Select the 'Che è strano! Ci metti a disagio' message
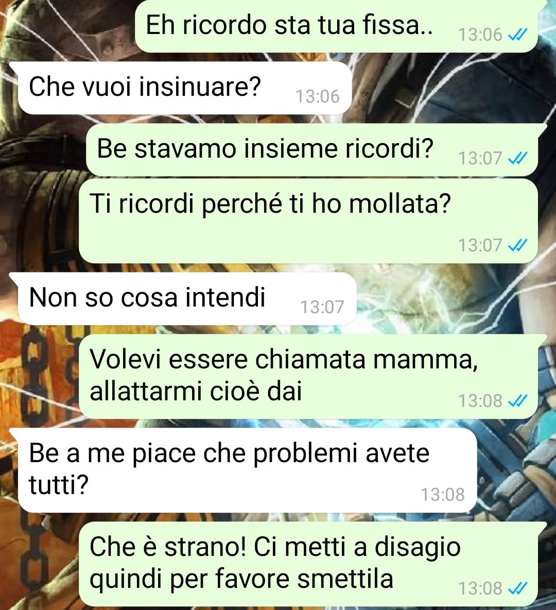The image size is (556, 610). tap(309, 564)
